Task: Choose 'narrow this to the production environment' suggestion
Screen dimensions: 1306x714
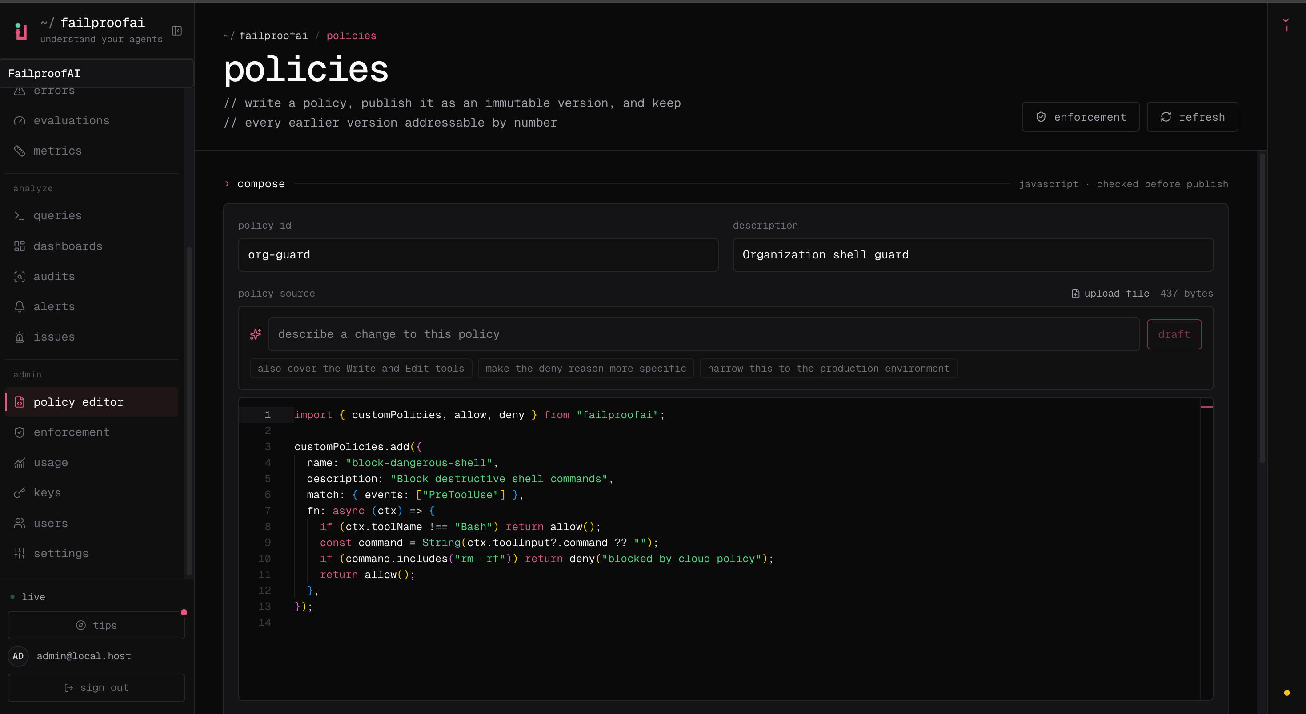Action: (829, 369)
